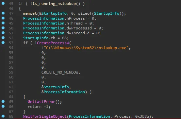Click return -1 statement on line 66
The image size is (181, 119).
pos(39,107)
